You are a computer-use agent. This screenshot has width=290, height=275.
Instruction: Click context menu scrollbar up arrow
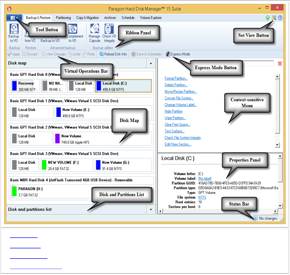pos(277,77)
